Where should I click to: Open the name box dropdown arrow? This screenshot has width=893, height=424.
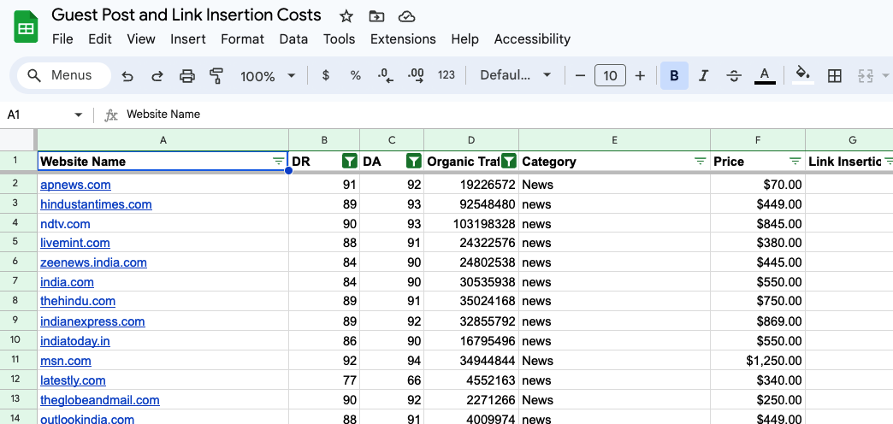click(79, 115)
